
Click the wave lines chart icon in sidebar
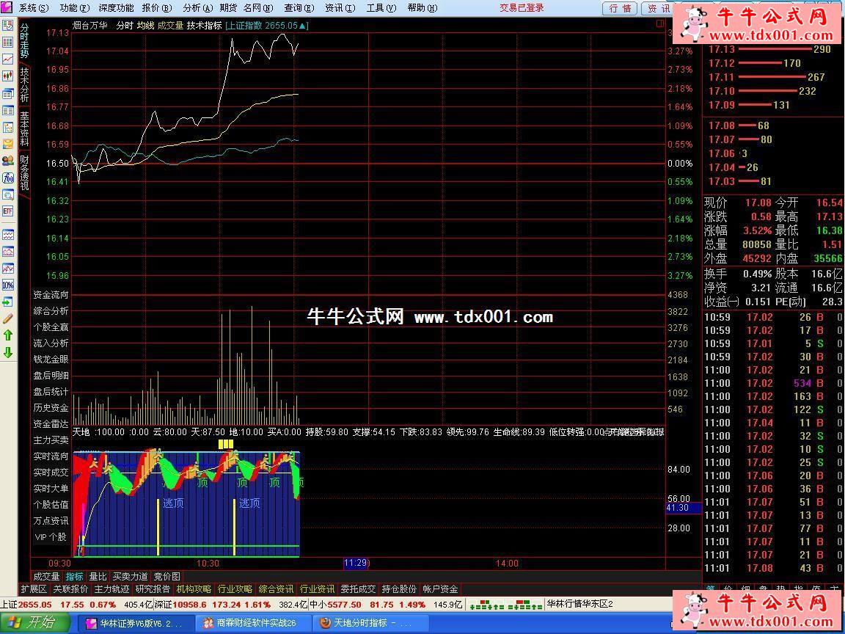[7, 235]
